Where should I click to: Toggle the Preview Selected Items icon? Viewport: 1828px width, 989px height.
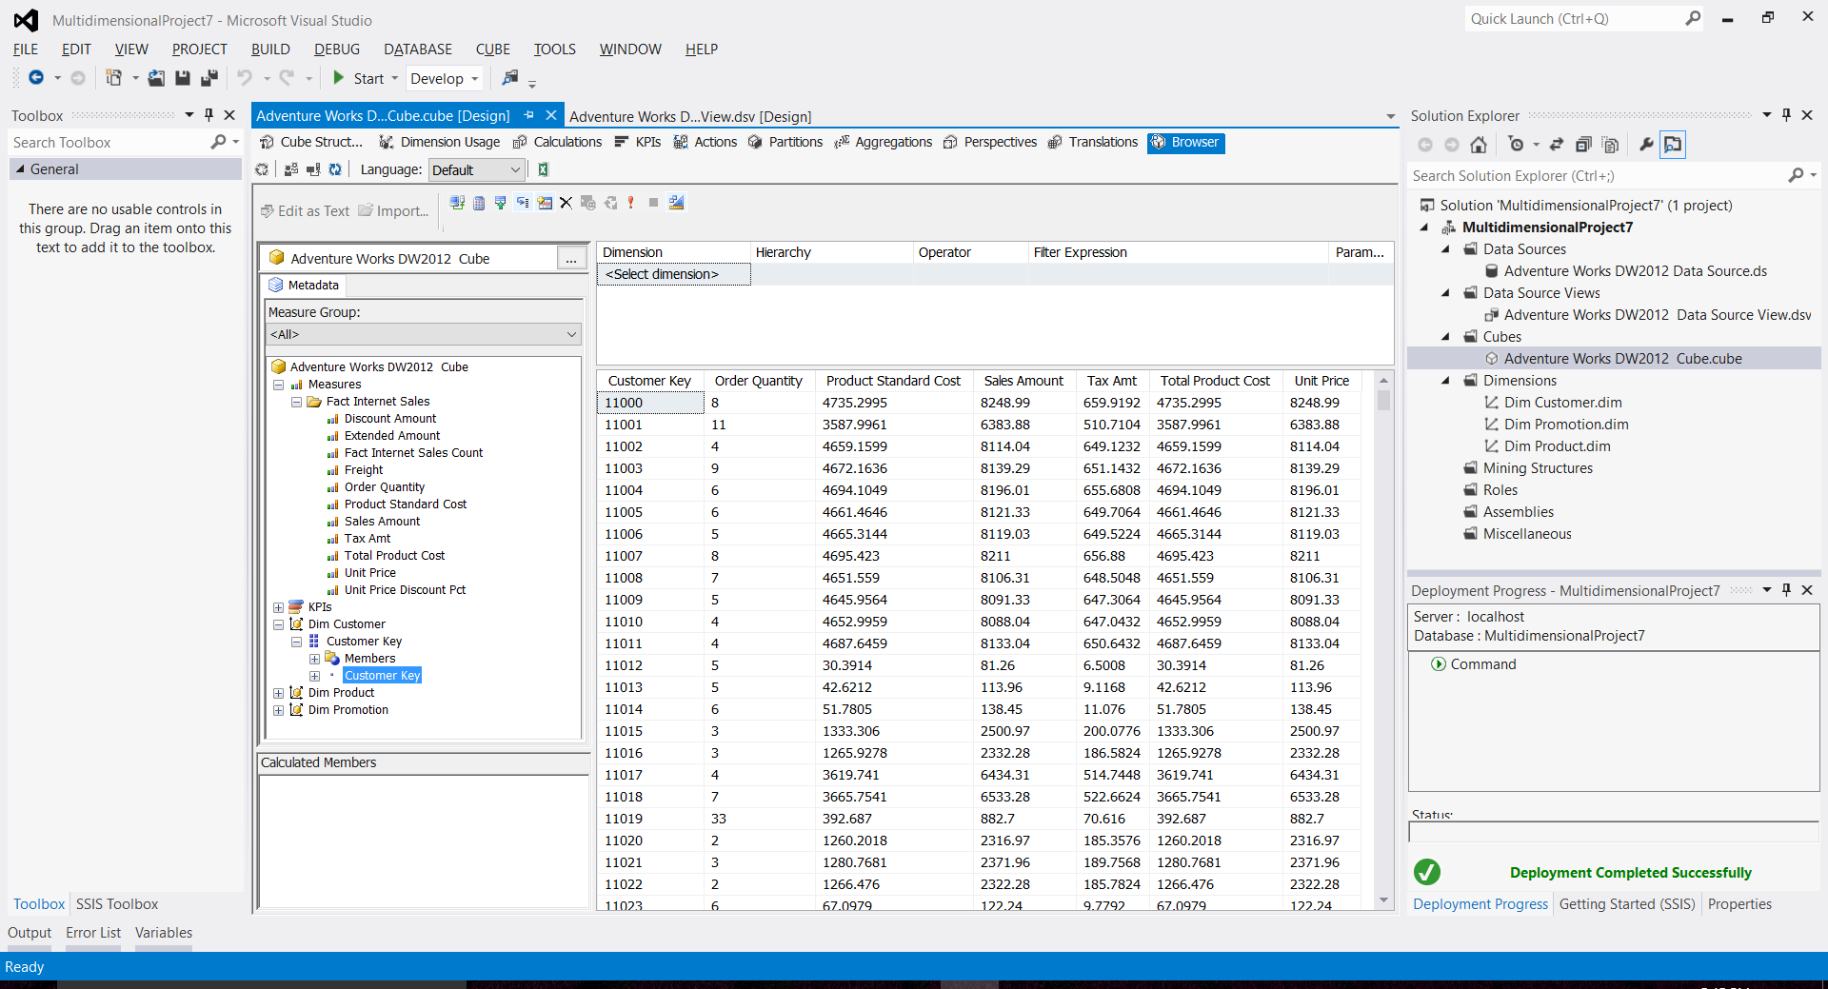click(x=1673, y=145)
